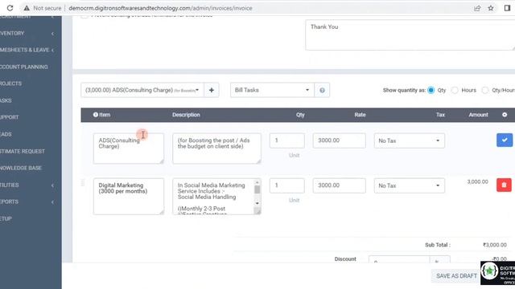This screenshot has height=289, width=515.
Task: Expand the Inventory sidebar menu
Action: point(27,33)
